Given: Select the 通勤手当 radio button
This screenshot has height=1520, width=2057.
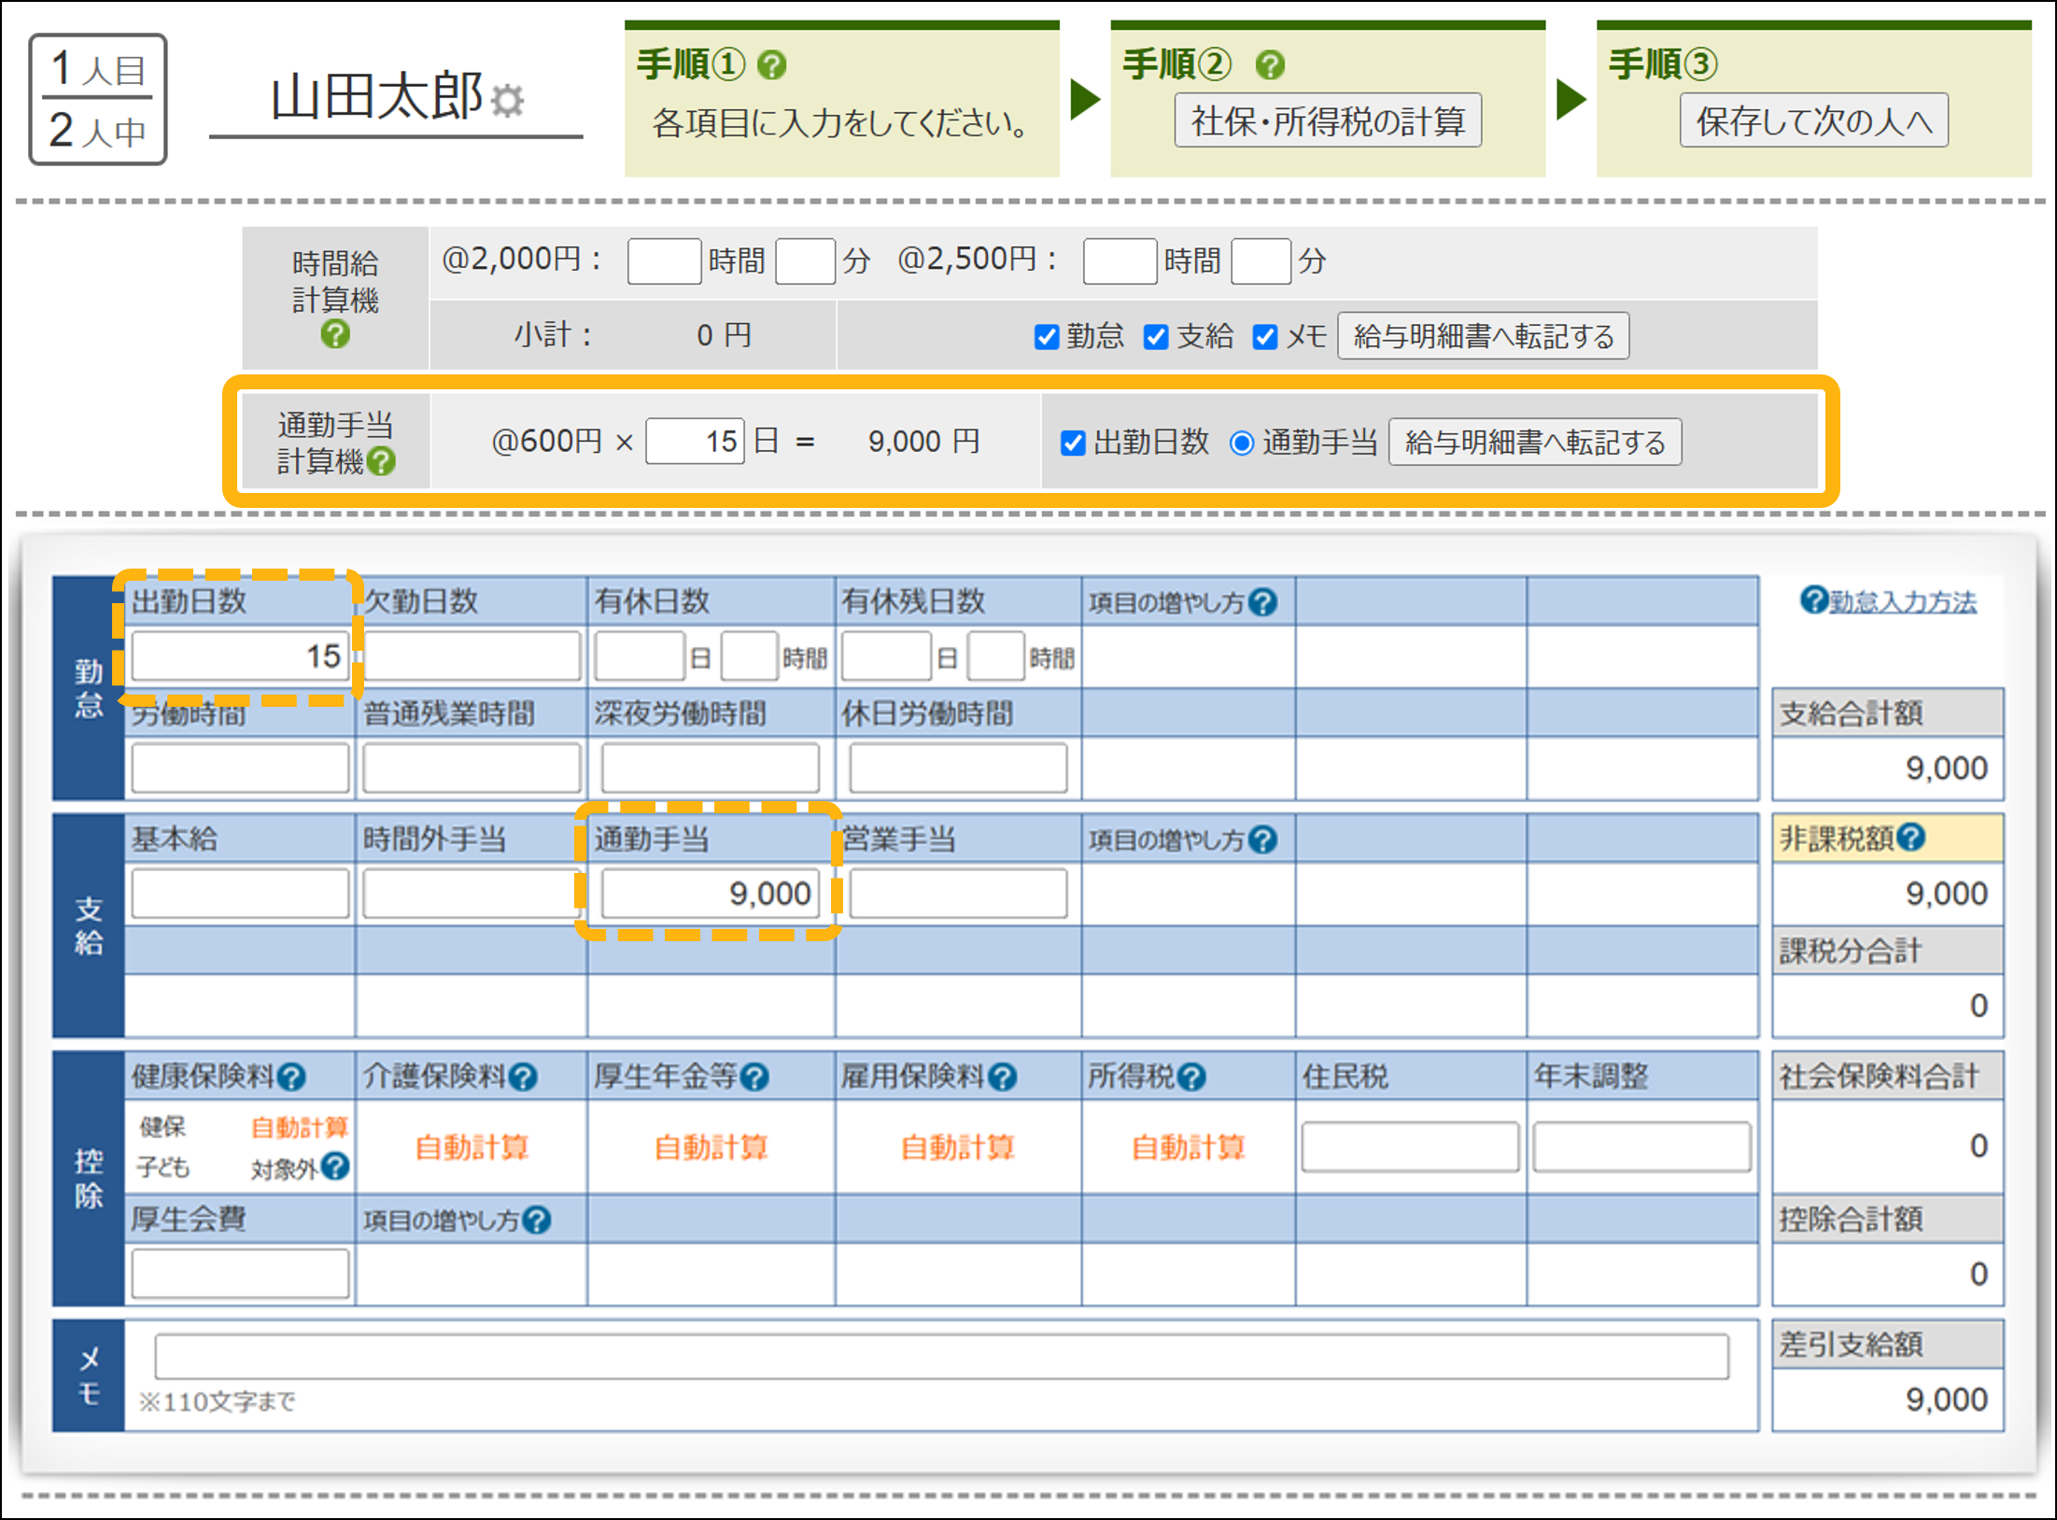Looking at the screenshot, I should pos(1241,443).
